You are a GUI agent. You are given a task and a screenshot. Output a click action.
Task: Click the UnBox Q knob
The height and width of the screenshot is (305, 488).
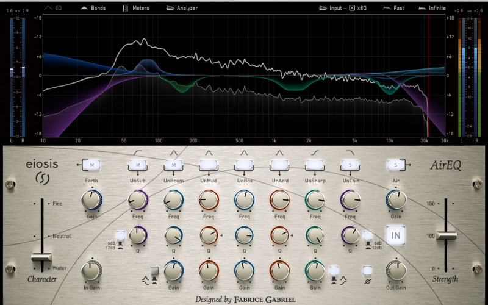[x=244, y=235]
